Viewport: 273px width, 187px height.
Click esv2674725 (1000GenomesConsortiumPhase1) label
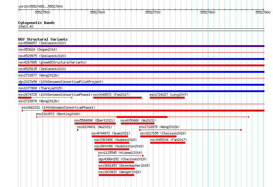click(x=55, y=95)
